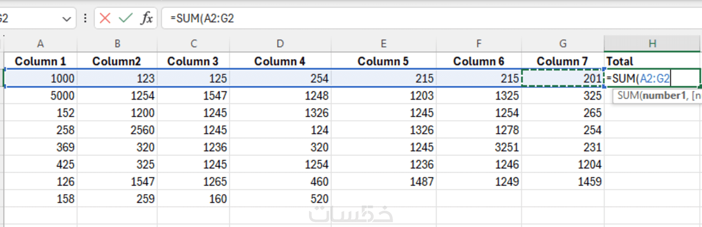The width and height of the screenshot is (702, 227).
Task: Select the Column 4 header cell
Action: click(280, 61)
